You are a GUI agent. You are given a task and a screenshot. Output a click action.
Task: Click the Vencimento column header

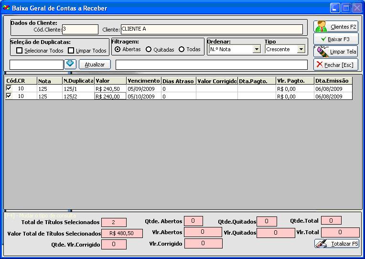[x=144, y=81]
